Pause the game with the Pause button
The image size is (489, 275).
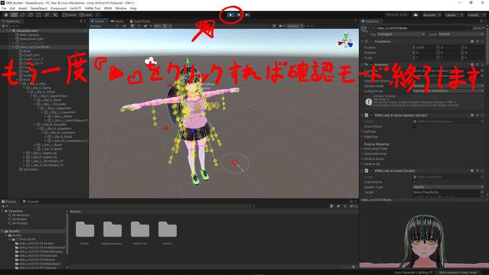(239, 15)
